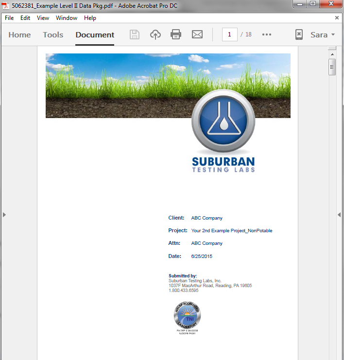The image size is (344, 360).
Task: Switch to the Tools tab
Action: tap(53, 34)
